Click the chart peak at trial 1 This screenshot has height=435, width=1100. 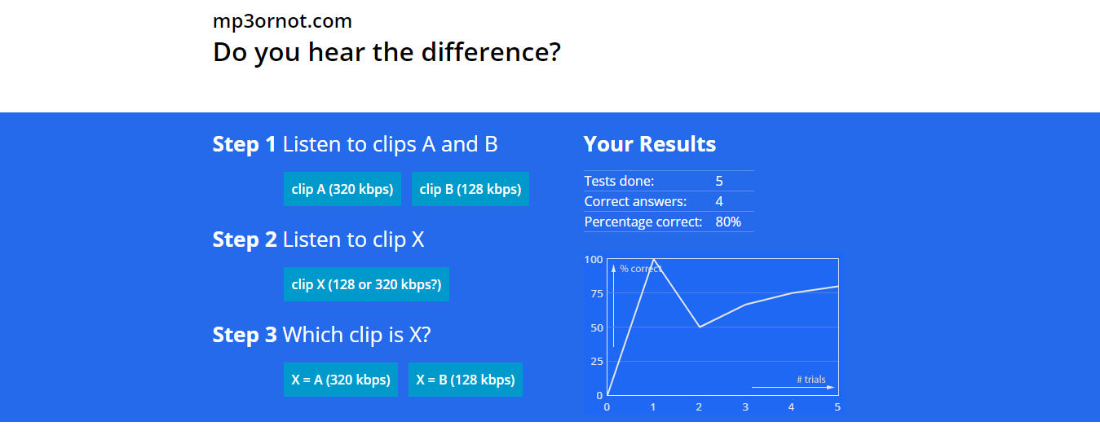coord(653,260)
